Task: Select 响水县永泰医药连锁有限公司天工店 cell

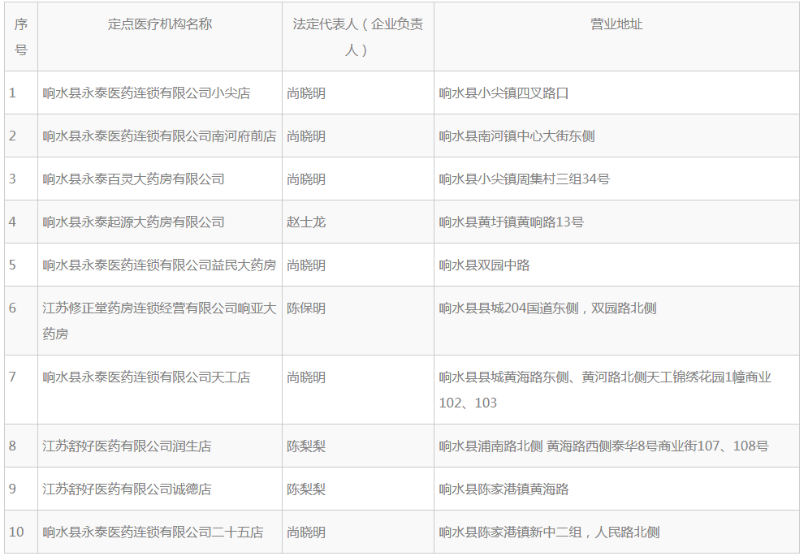Action: tap(146, 377)
